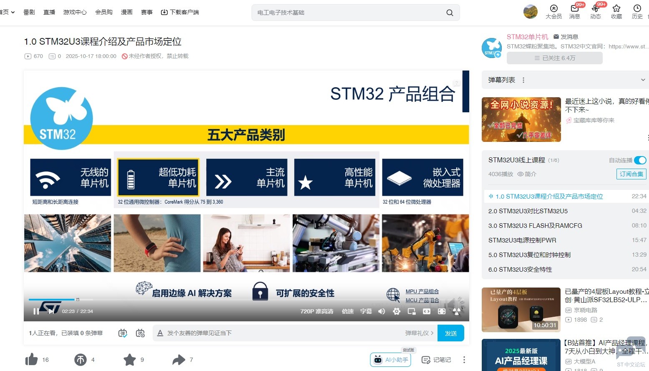This screenshot has height=371, width=649.
Task: Skip to the next video in the player
Action: (51, 311)
